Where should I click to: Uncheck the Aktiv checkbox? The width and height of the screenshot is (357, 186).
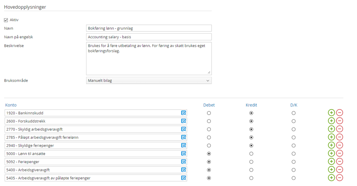point(6,20)
